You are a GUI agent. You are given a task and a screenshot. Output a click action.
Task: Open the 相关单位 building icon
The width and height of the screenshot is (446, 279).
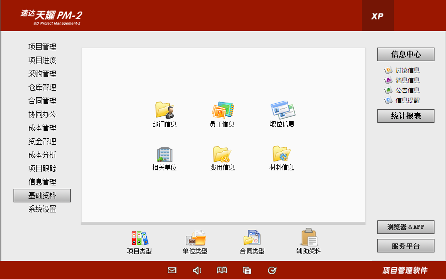pyautogui.click(x=164, y=154)
